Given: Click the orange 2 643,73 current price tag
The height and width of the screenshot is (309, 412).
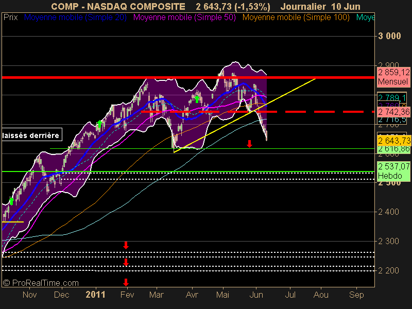Looking at the screenshot, I should click(393, 141).
